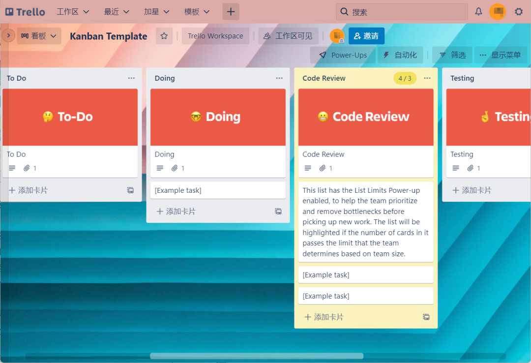
Task: Click the To Do list header title
Action: (x=16, y=78)
